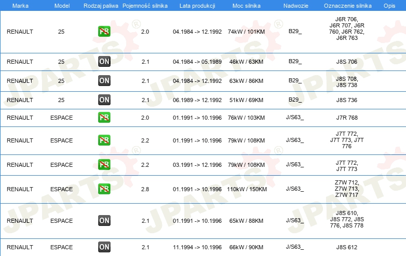Click the Model column header

pyautogui.click(x=62, y=6)
